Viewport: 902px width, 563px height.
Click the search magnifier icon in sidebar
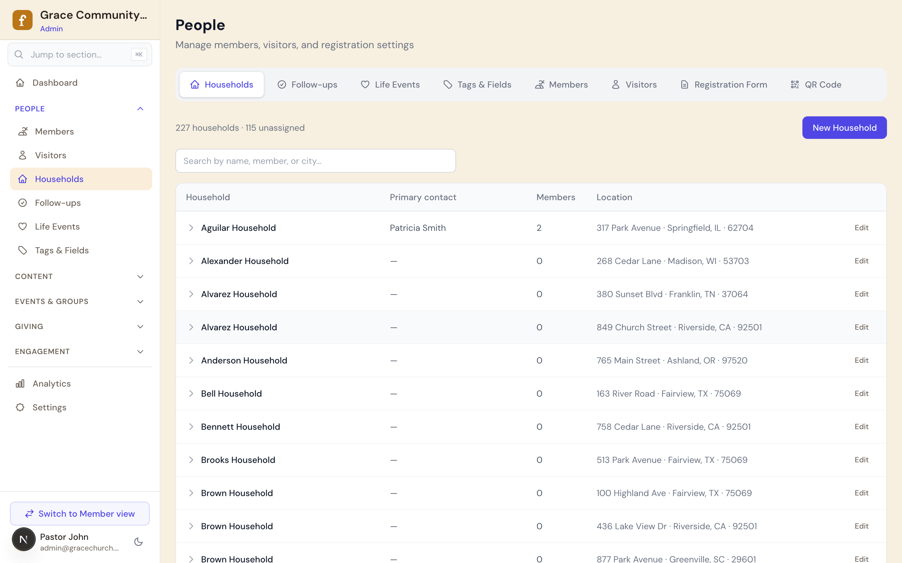19,54
